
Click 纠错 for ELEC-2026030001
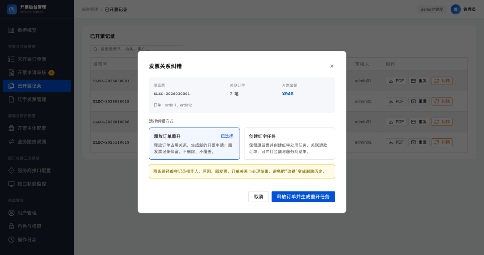(442, 81)
